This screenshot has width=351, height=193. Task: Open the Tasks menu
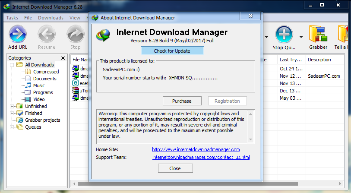[x=12, y=18]
